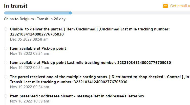Viewport: 190px width, 105px height.
Task: Click "Item available at Pick-up point Last mile tracking number" text
Action: (63, 62)
